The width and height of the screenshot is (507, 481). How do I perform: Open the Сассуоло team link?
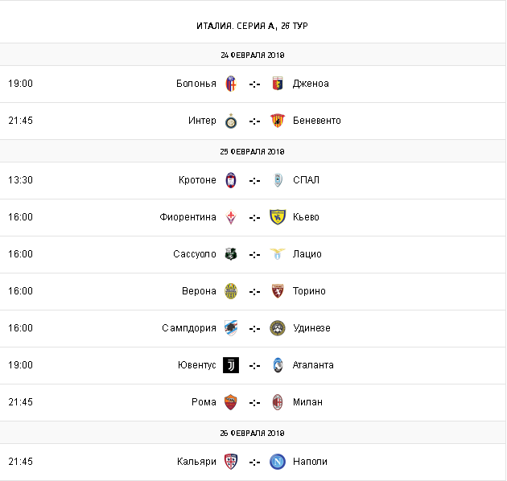[195, 254]
